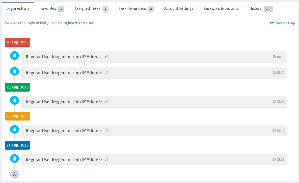Click user icon beside the 09:33 login entry

(15, 100)
